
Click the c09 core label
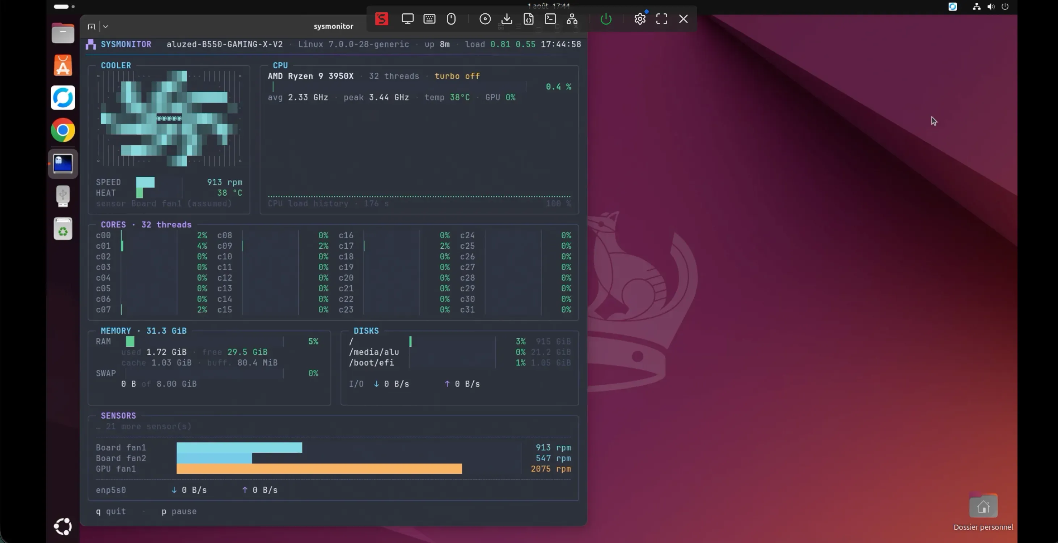pos(225,246)
